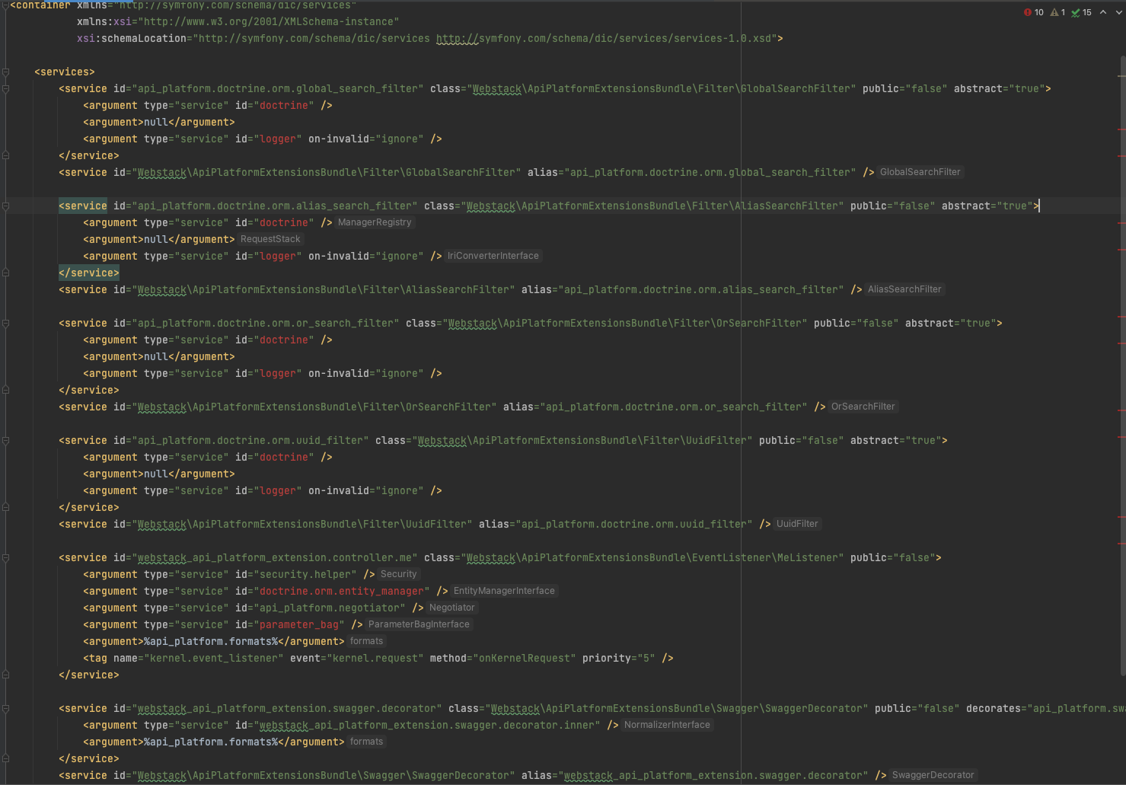
Task: Click the vertical editor scrollbar thumb
Action: click(1122, 365)
